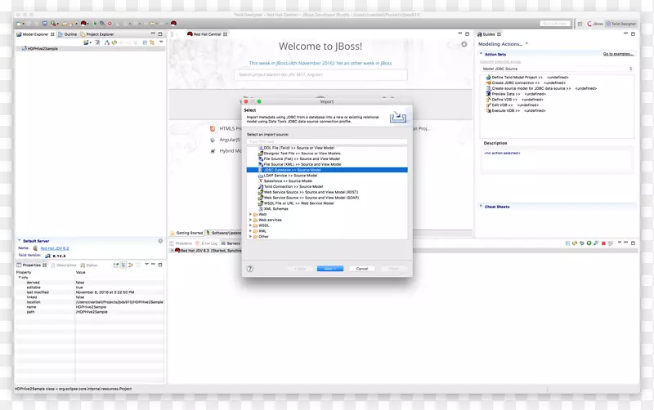Screen dimensions: 654x410
Task: Expand the Web services folder
Action: tap(250, 220)
